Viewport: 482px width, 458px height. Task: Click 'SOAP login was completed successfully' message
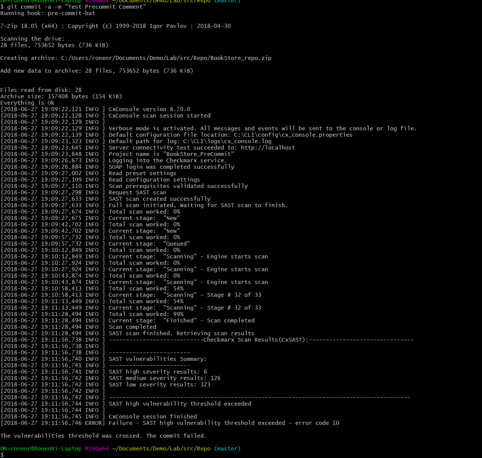171,167
